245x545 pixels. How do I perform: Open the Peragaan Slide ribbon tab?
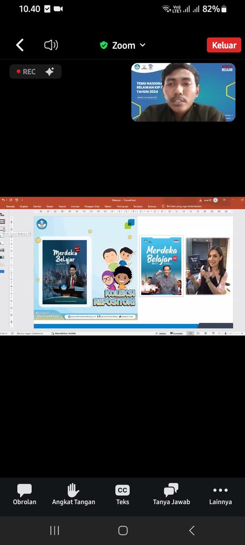pos(92,206)
